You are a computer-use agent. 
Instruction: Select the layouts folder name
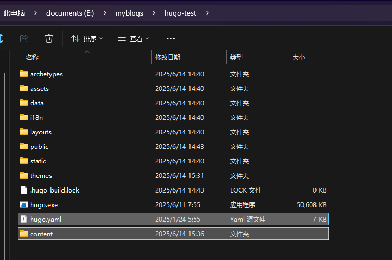pyautogui.click(x=41, y=132)
